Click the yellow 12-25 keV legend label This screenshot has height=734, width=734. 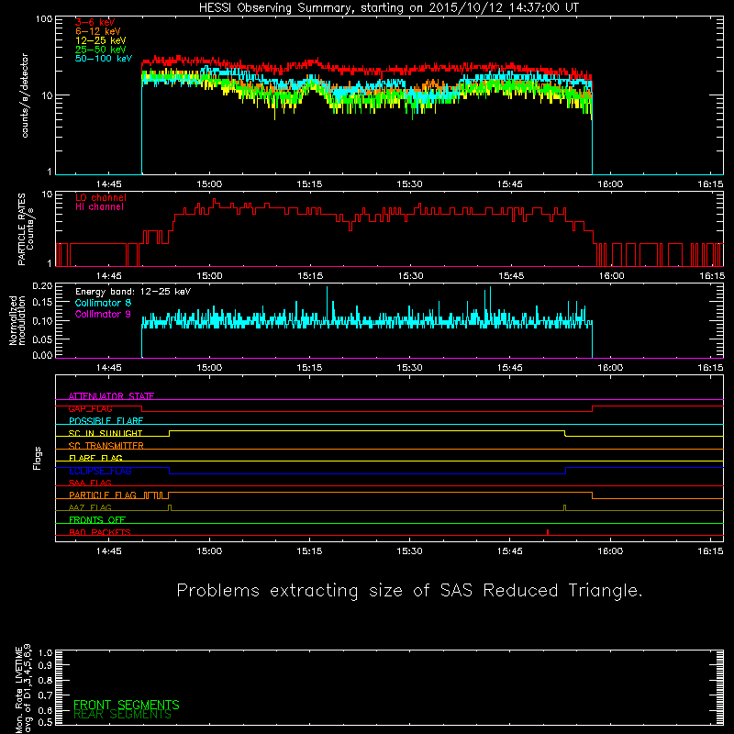(x=101, y=40)
